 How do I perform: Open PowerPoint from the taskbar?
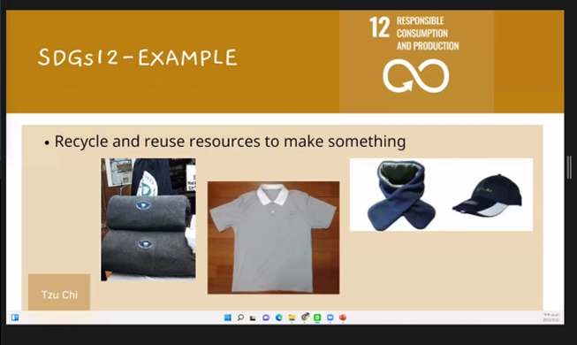tap(343, 318)
